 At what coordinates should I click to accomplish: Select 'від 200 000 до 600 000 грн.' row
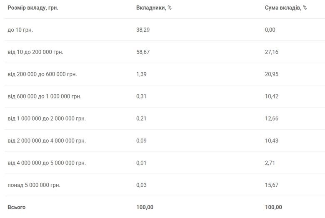click(42, 74)
